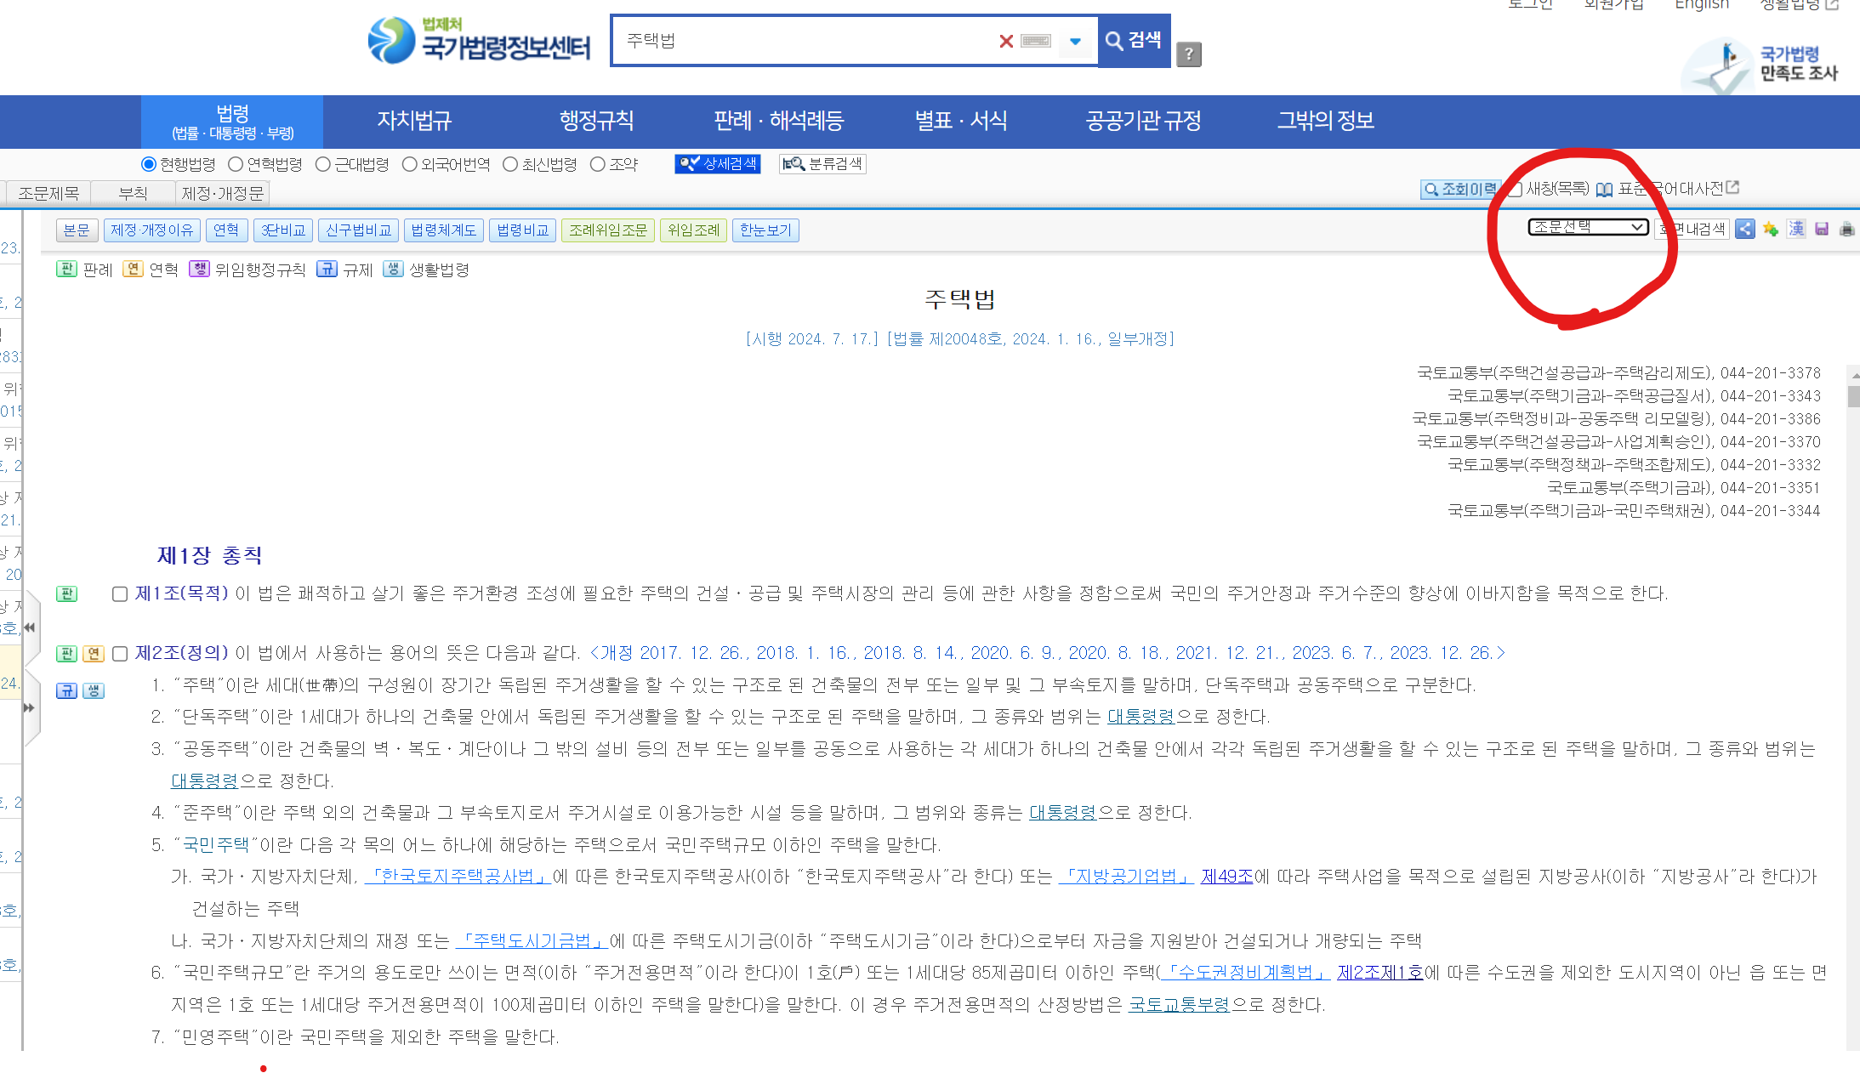Click the question mark help icon
The height and width of the screenshot is (1073, 1860).
click(x=1189, y=54)
